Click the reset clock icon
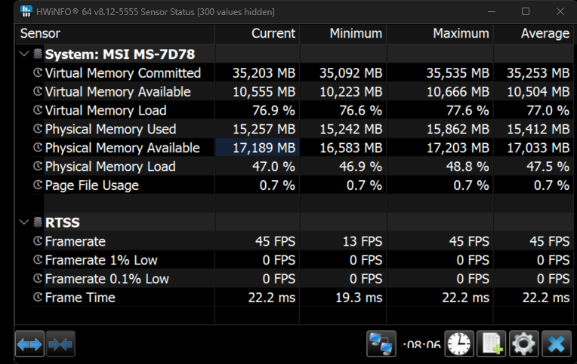The width and height of the screenshot is (577, 364). click(x=459, y=344)
